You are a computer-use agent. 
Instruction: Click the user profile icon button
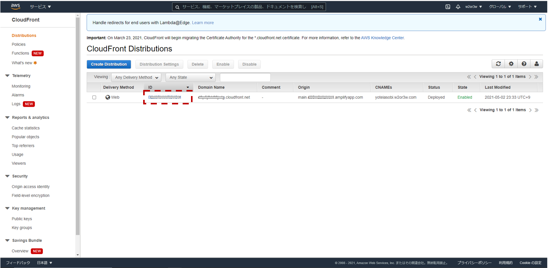pos(537,64)
